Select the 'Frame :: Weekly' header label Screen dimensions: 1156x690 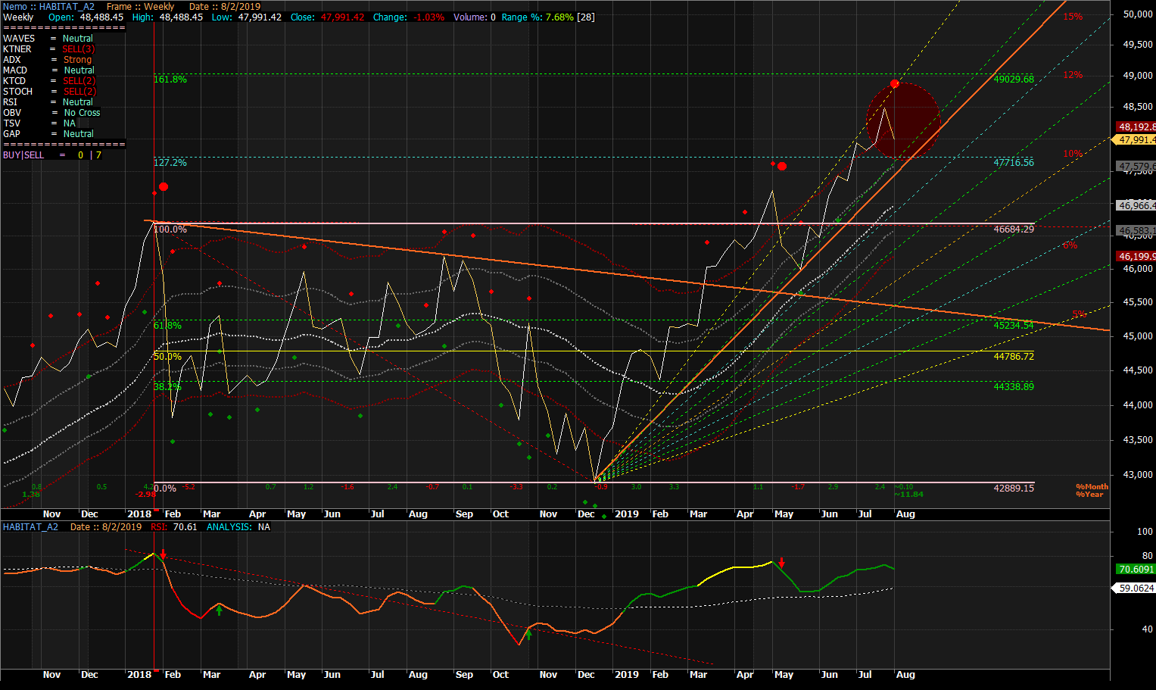click(140, 6)
